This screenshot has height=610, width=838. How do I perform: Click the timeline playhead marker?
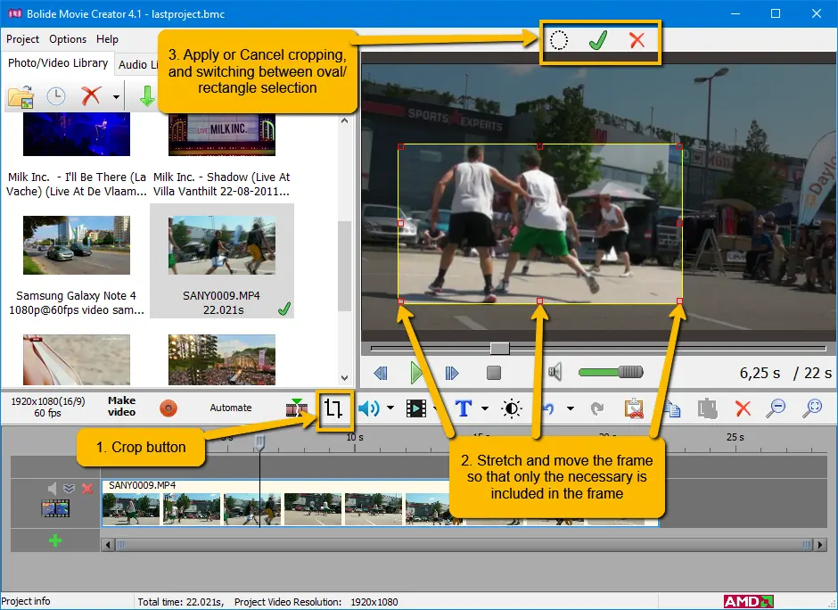click(x=259, y=441)
